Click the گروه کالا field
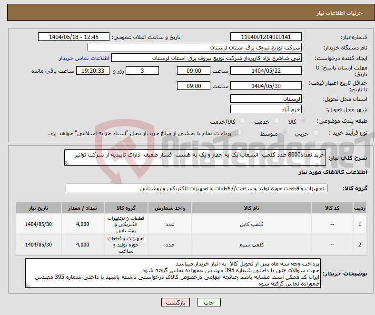 (x=197, y=188)
